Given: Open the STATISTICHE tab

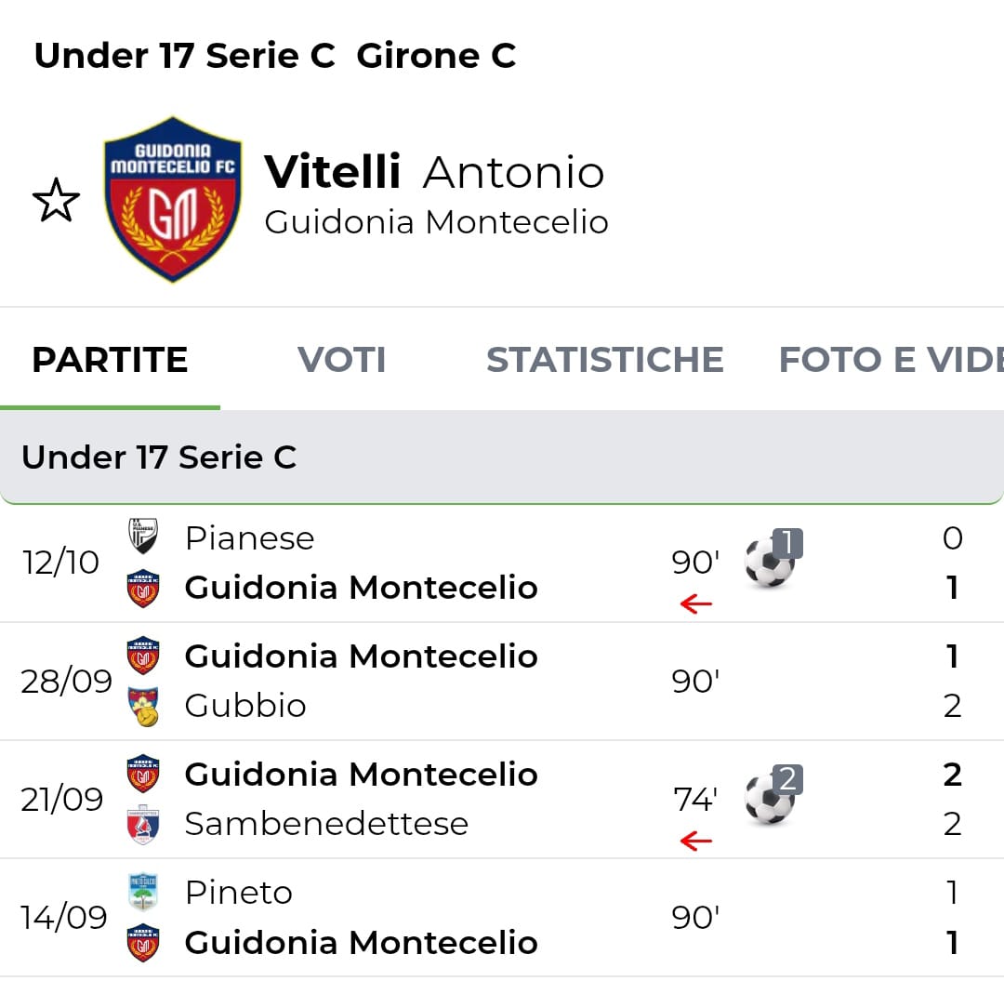Looking at the screenshot, I should click(604, 360).
